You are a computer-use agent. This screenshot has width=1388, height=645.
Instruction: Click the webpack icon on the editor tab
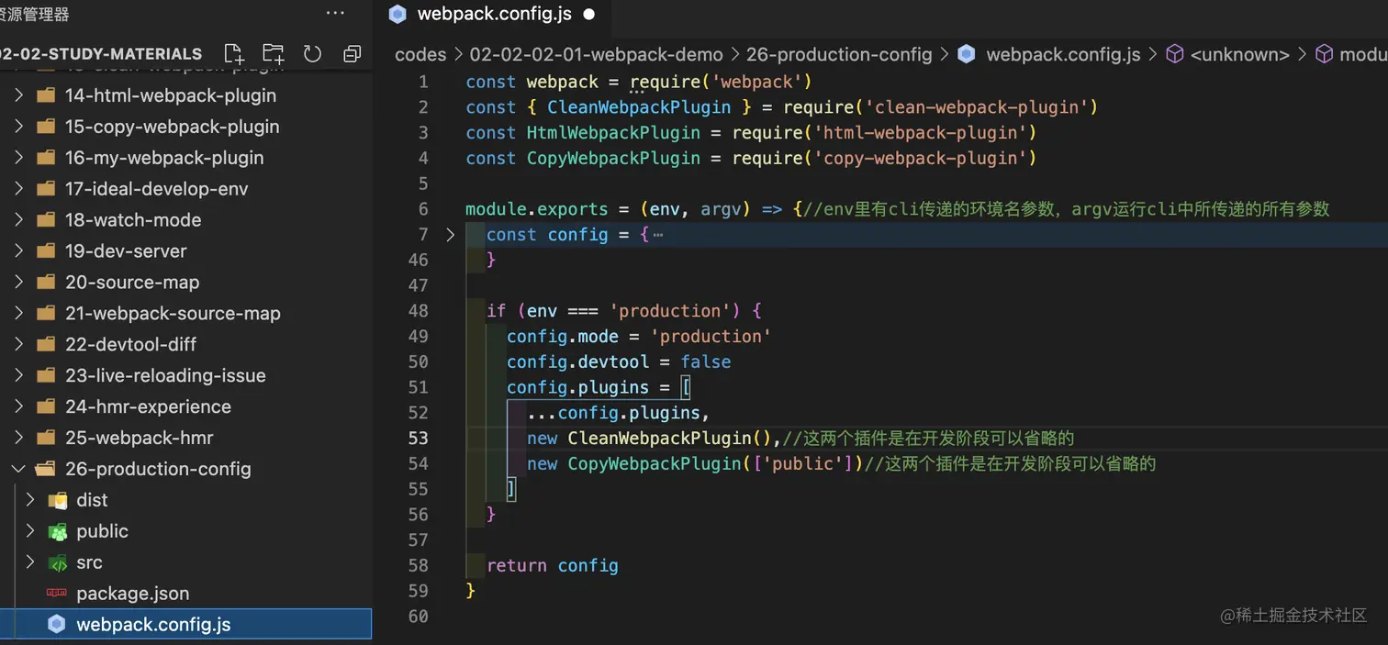(397, 13)
